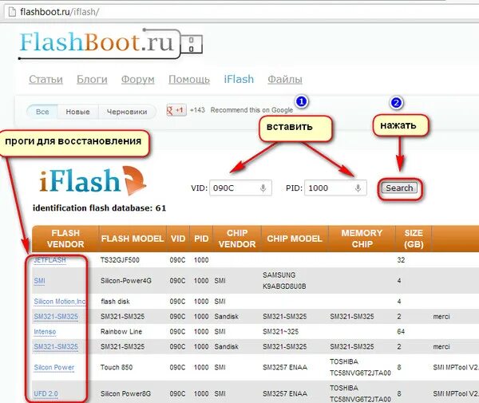Select the Все filter tab
This screenshot has height=403, width=479.
click(x=42, y=112)
